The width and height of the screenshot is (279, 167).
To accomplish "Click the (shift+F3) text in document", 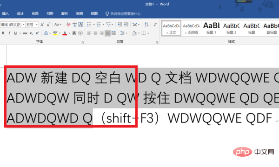I will [130, 118].
